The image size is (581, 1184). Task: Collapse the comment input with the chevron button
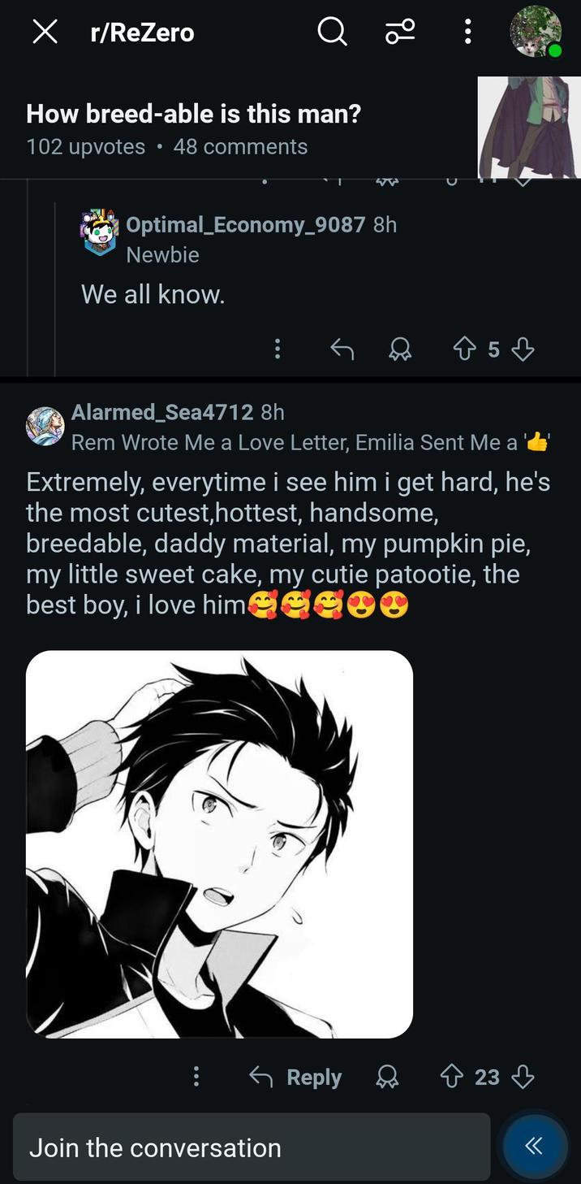(x=534, y=1146)
